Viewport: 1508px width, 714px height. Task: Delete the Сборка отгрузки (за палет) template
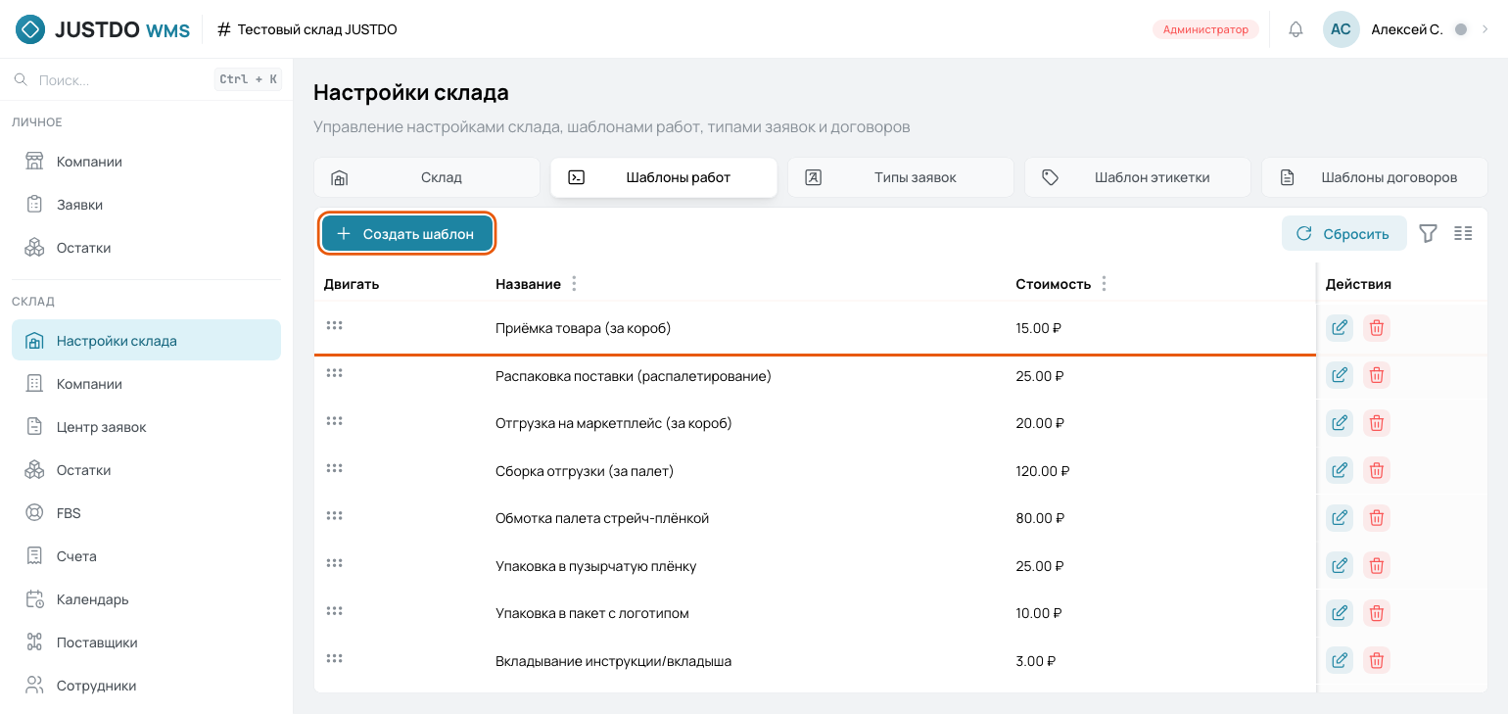pos(1377,470)
